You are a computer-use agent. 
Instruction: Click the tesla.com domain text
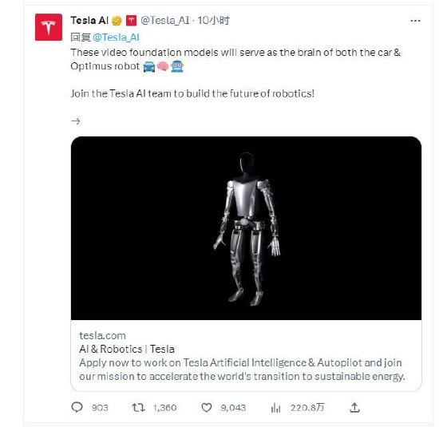pyautogui.click(x=102, y=335)
